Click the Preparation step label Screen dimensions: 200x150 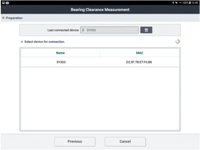click(14, 18)
